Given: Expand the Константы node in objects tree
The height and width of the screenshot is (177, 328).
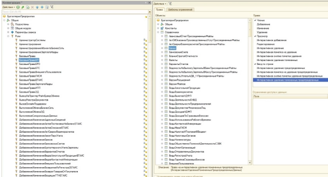Looking at the screenshot, I should 157,28.
